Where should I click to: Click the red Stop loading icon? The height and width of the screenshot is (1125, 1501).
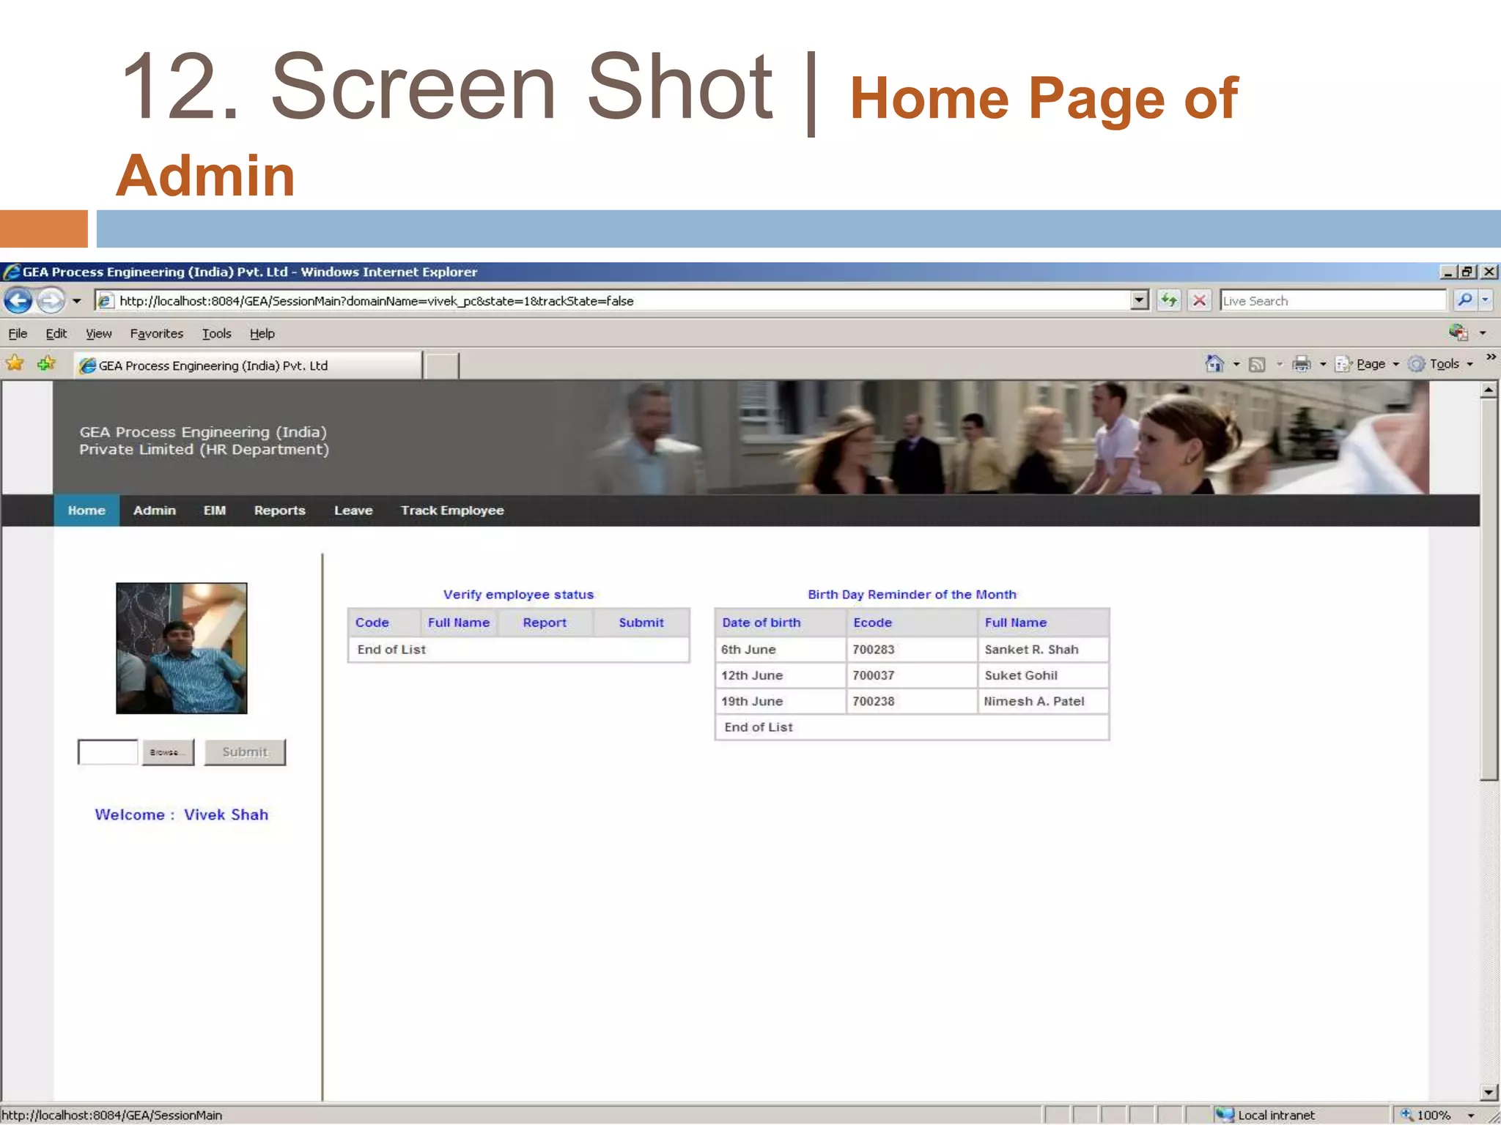[1199, 300]
